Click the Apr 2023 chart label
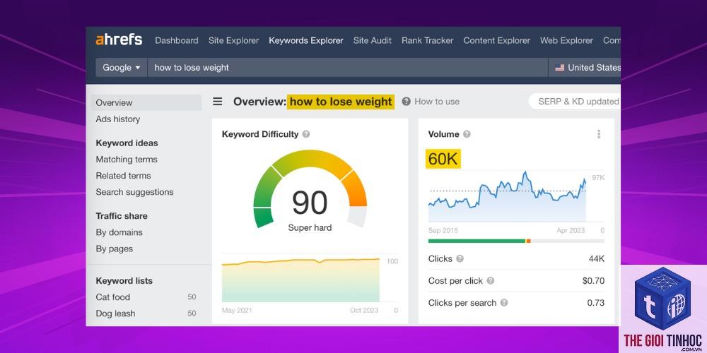The image size is (707, 353). coord(571,231)
